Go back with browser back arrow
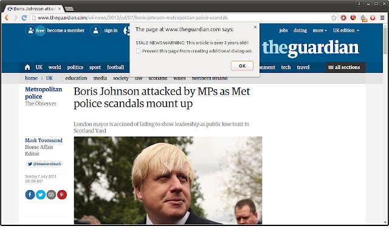The image size is (389, 243). (7, 18)
